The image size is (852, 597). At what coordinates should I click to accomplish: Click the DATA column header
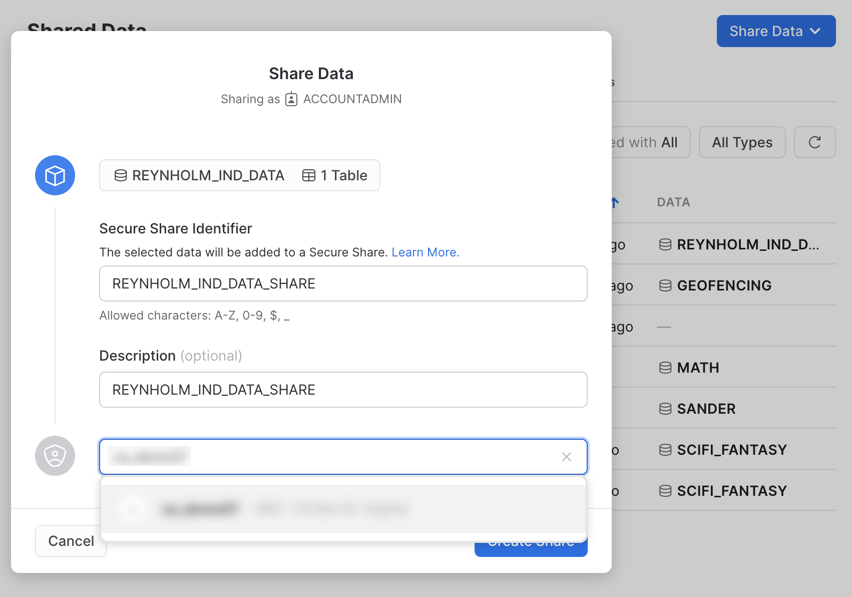click(673, 202)
